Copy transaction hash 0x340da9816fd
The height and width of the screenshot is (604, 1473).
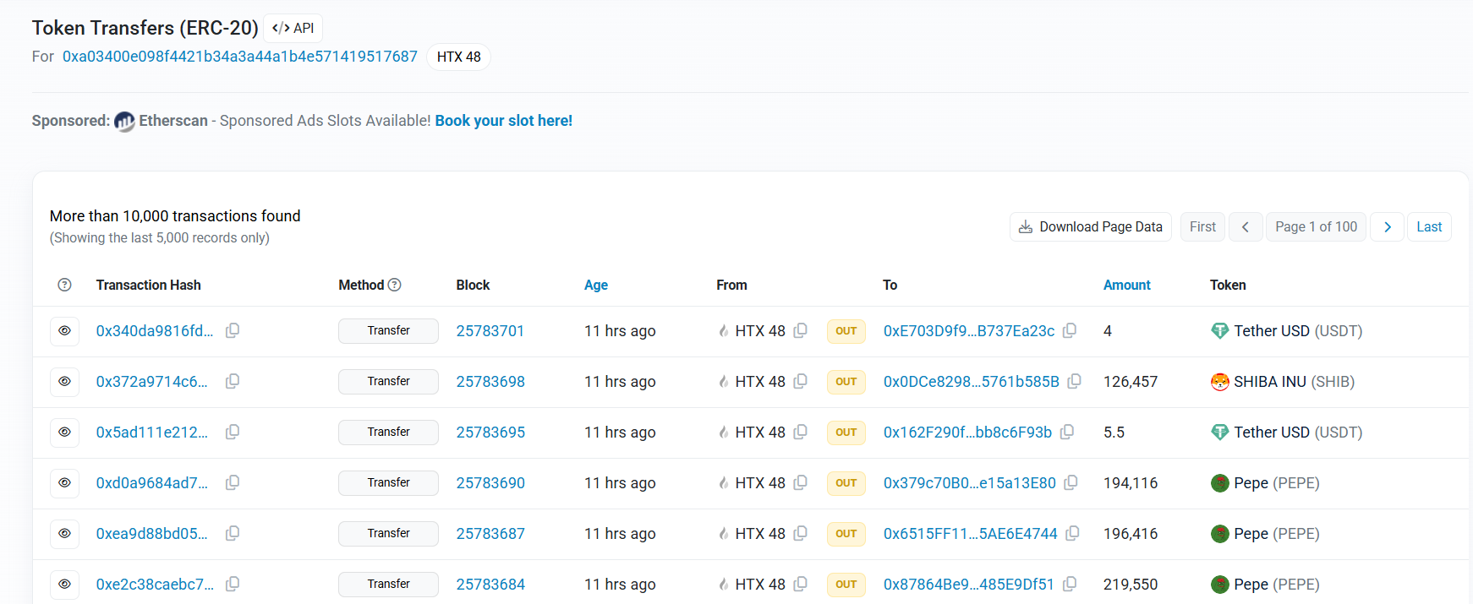(x=233, y=330)
